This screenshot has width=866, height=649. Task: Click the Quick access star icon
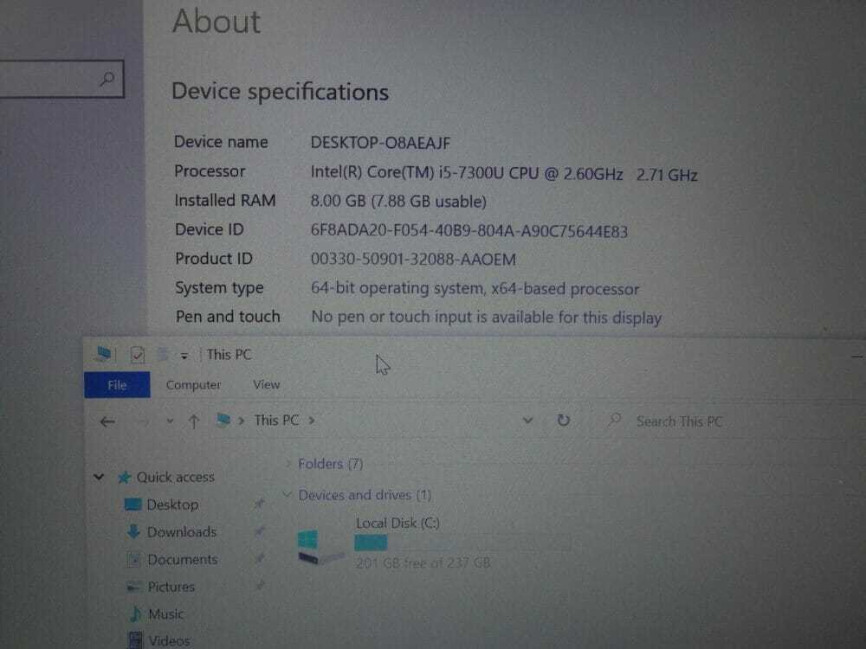tap(124, 478)
